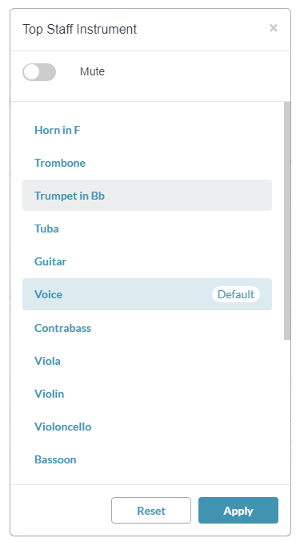Click the Reset button
The width and height of the screenshot is (300, 542).
(x=151, y=510)
